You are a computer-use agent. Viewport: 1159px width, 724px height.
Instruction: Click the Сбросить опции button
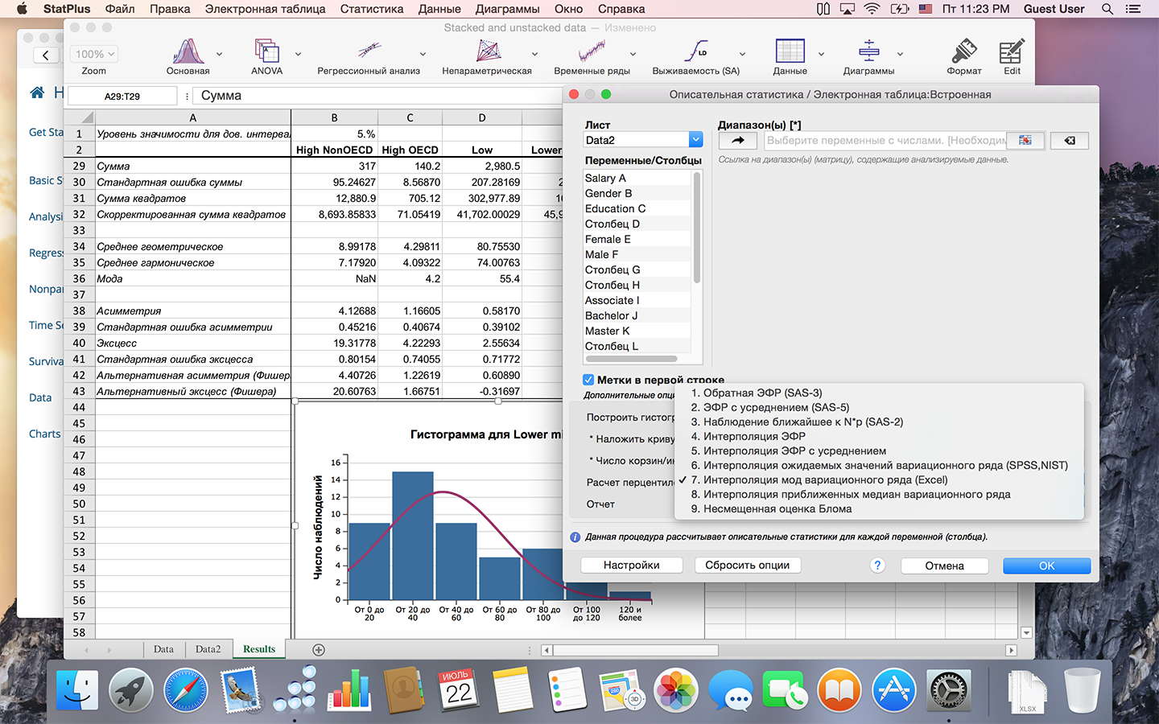(747, 566)
